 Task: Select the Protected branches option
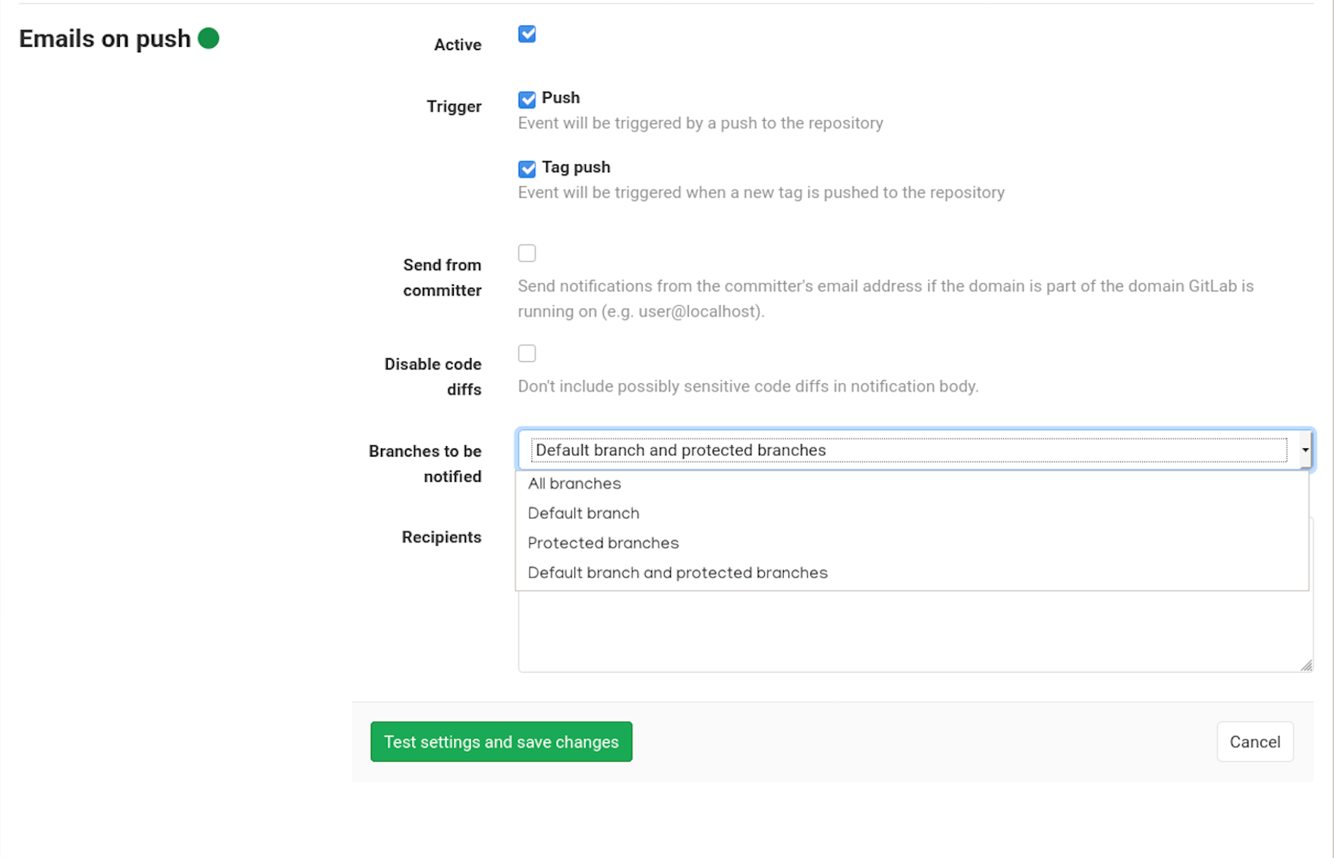[x=603, y=542]
